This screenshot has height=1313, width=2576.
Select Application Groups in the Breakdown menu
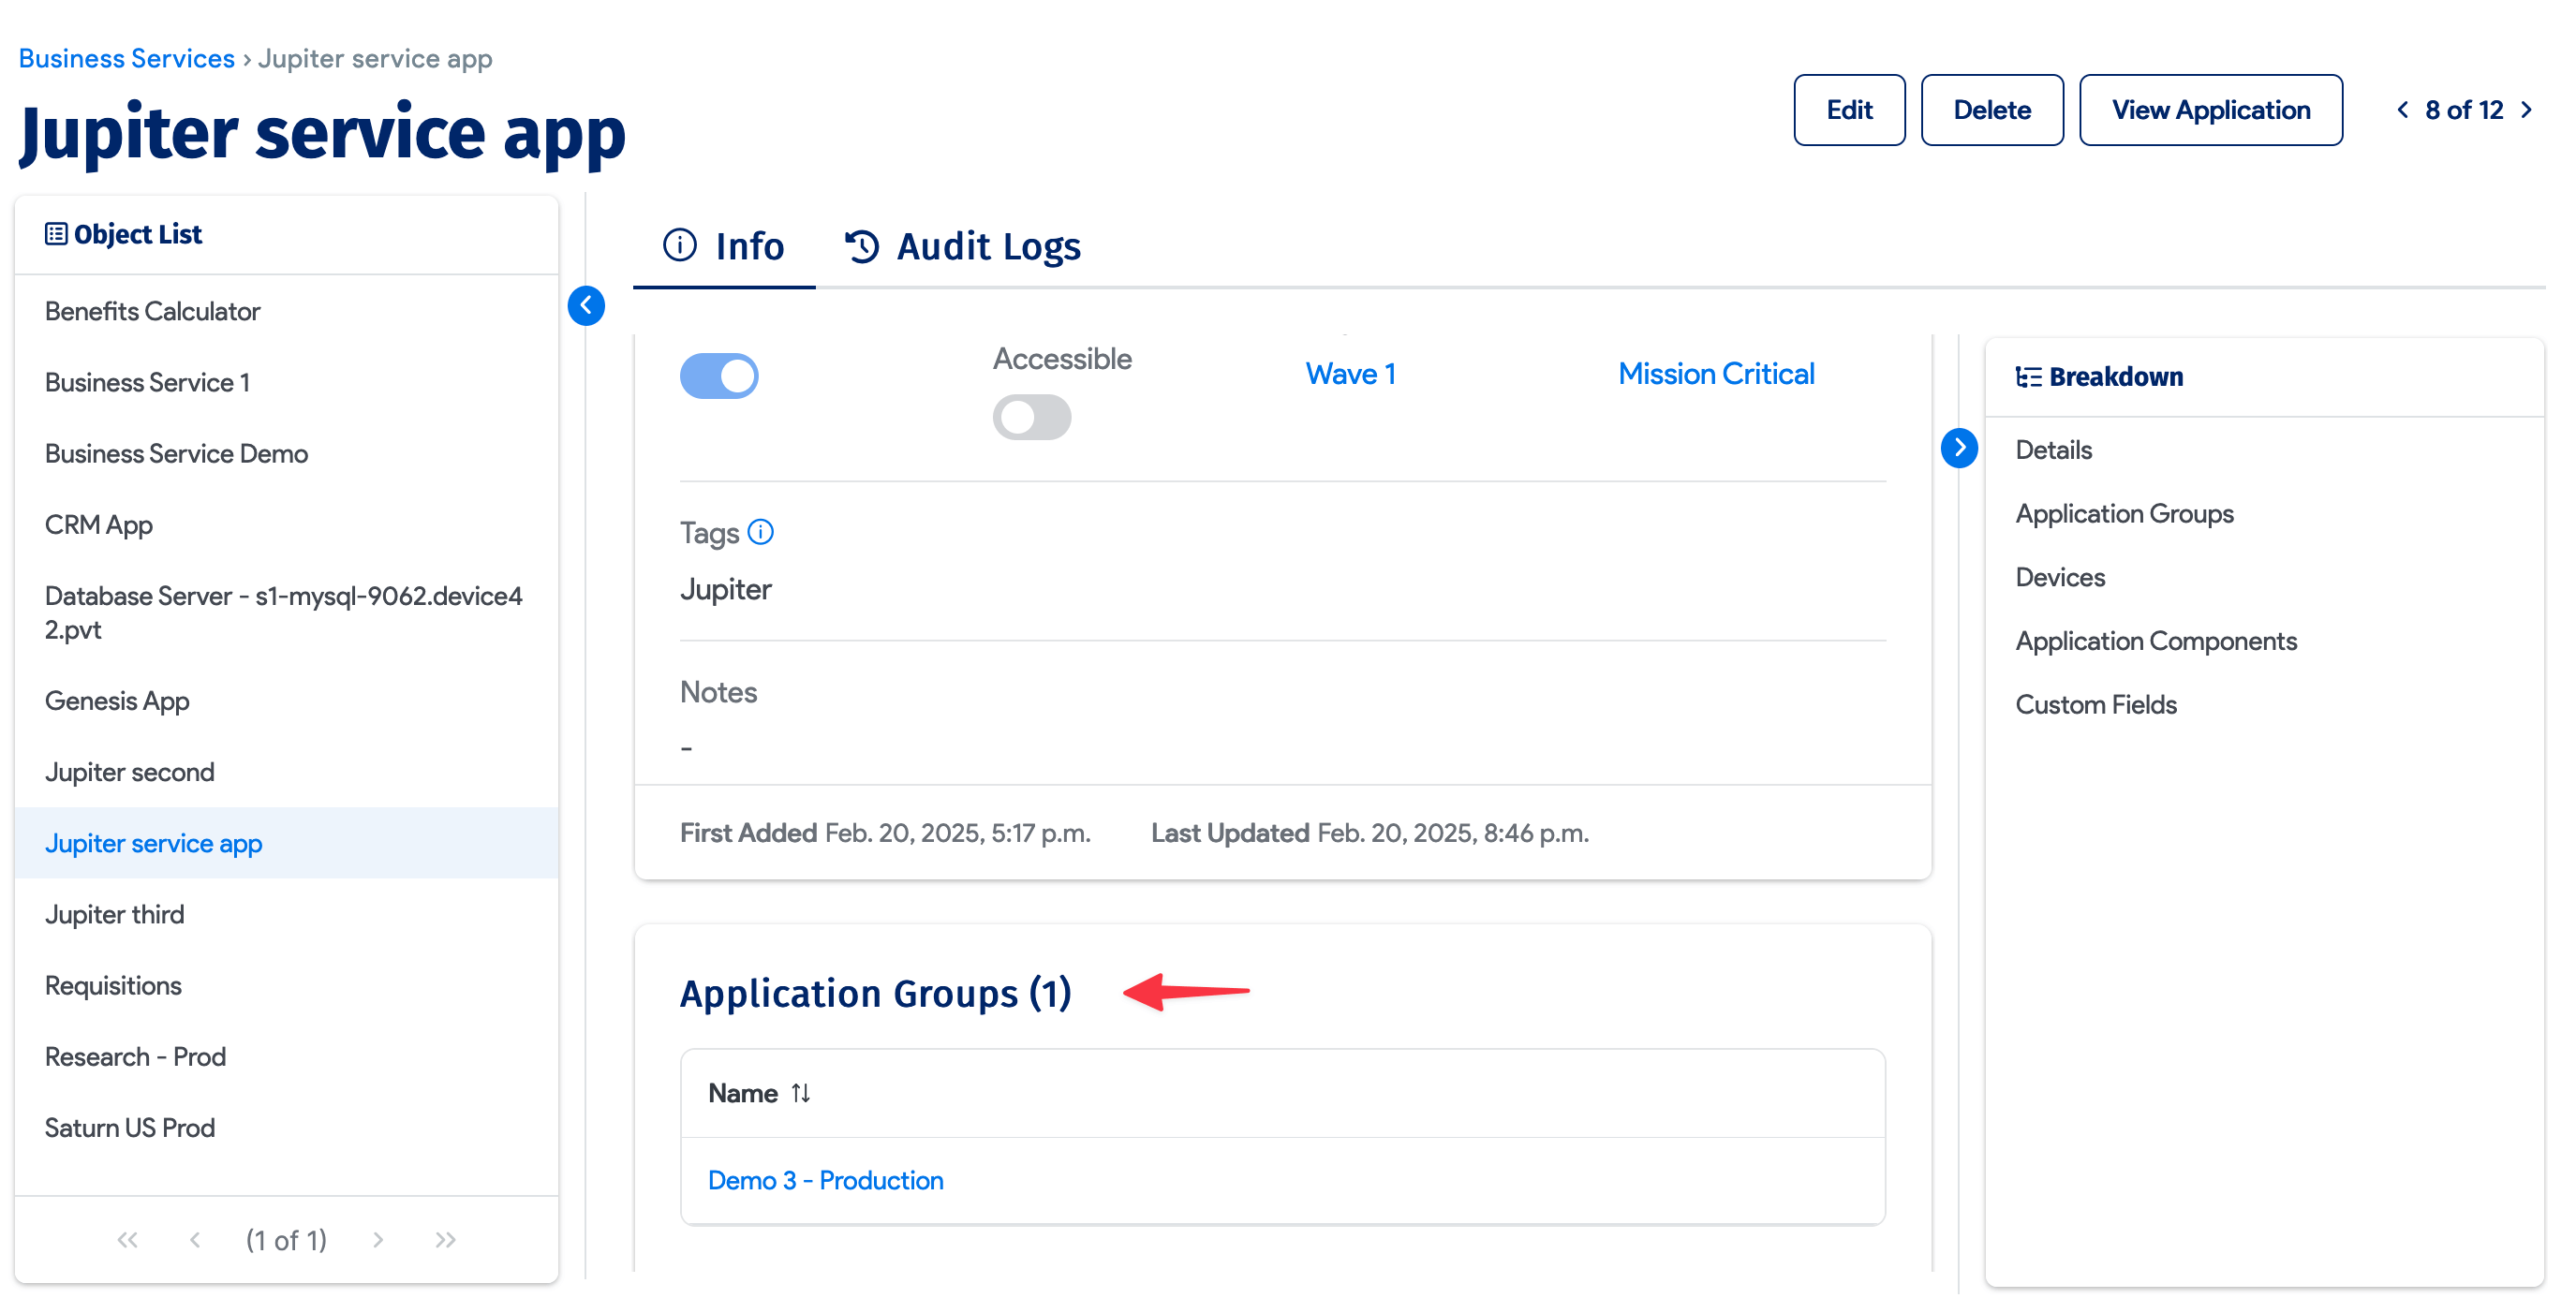[2124, 513]
